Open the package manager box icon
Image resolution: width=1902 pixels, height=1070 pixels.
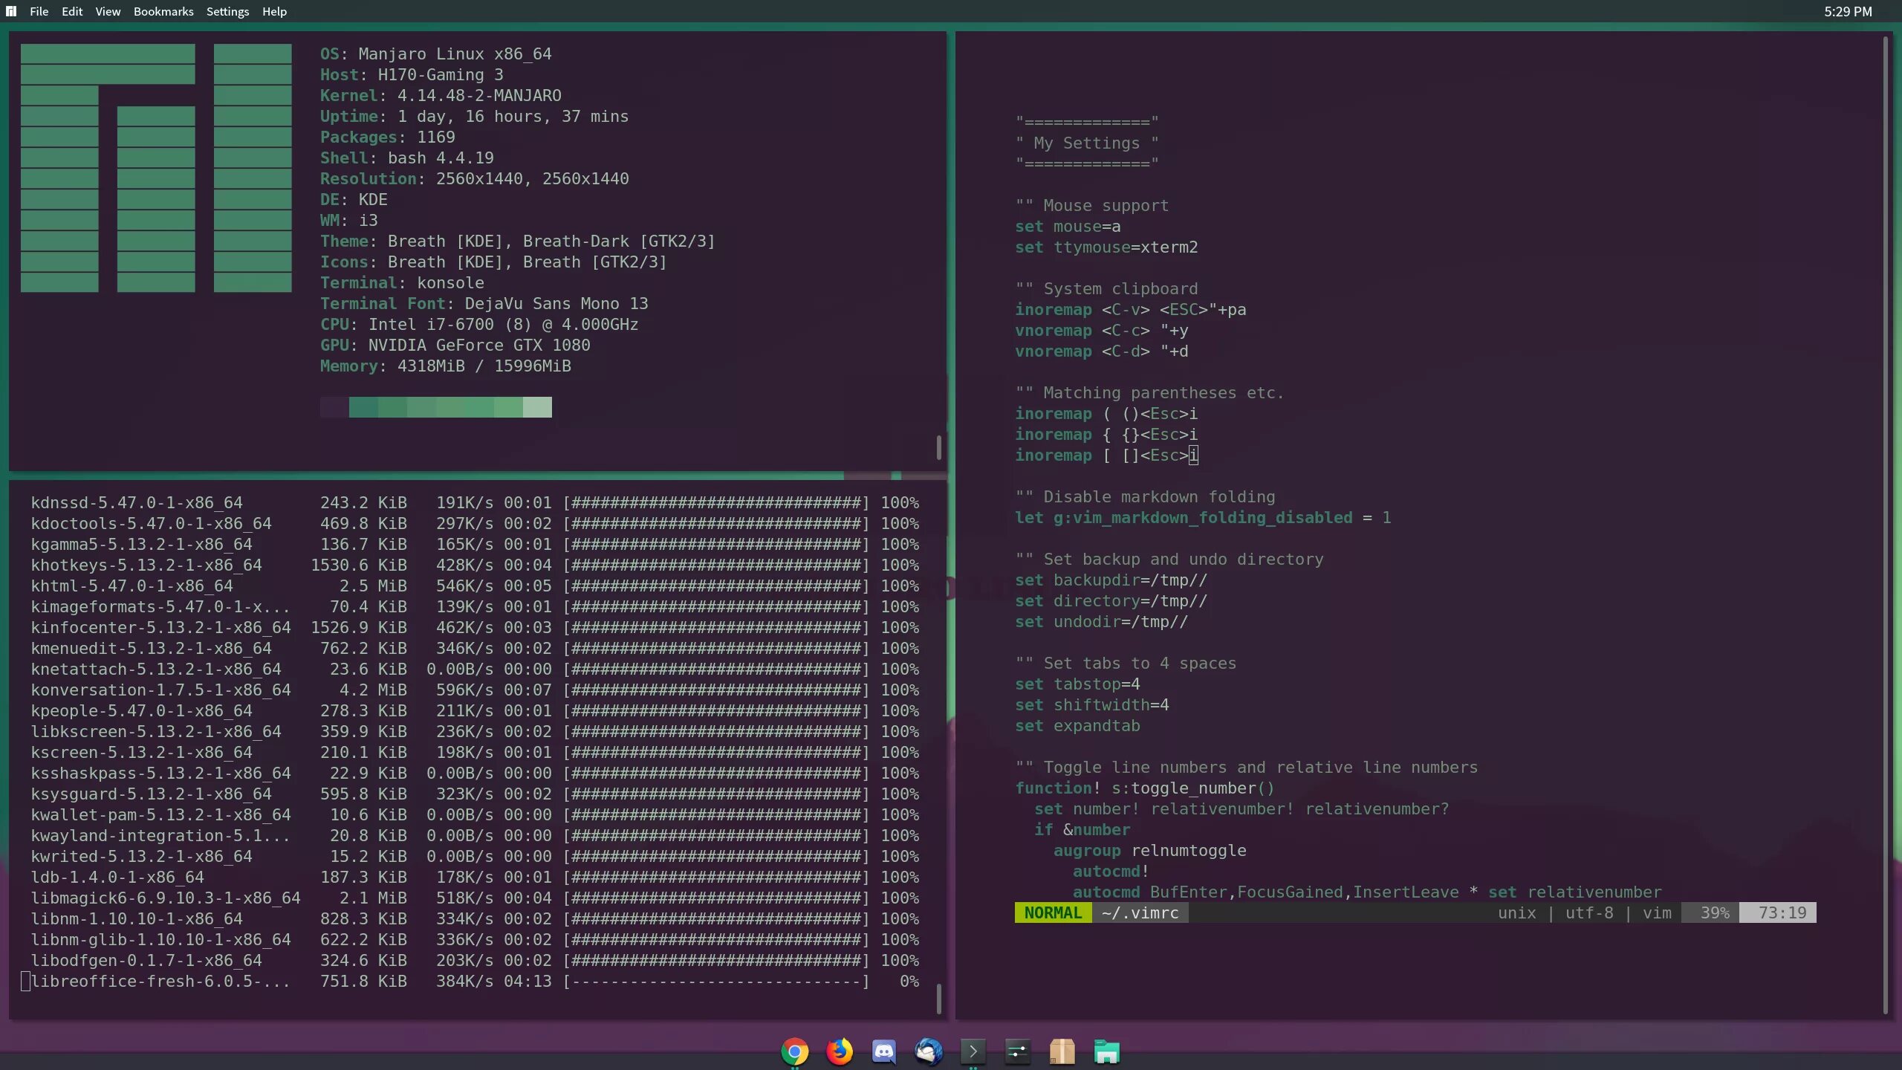1062,1051
